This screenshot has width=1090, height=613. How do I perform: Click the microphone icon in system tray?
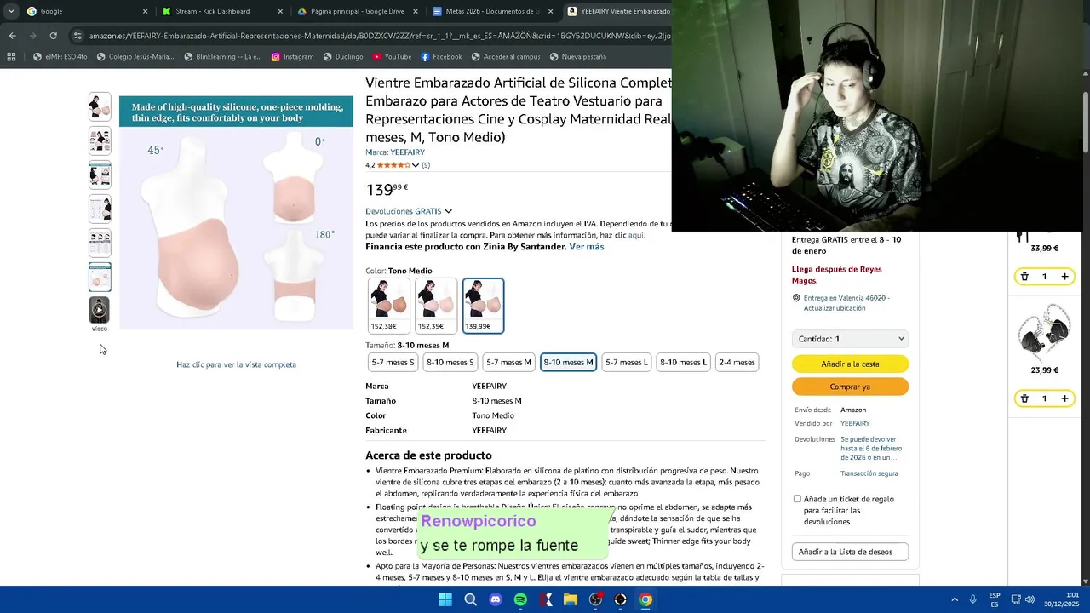point(972,599)
